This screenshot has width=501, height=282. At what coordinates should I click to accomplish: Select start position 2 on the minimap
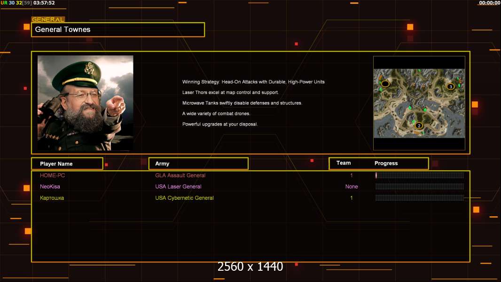419,125
